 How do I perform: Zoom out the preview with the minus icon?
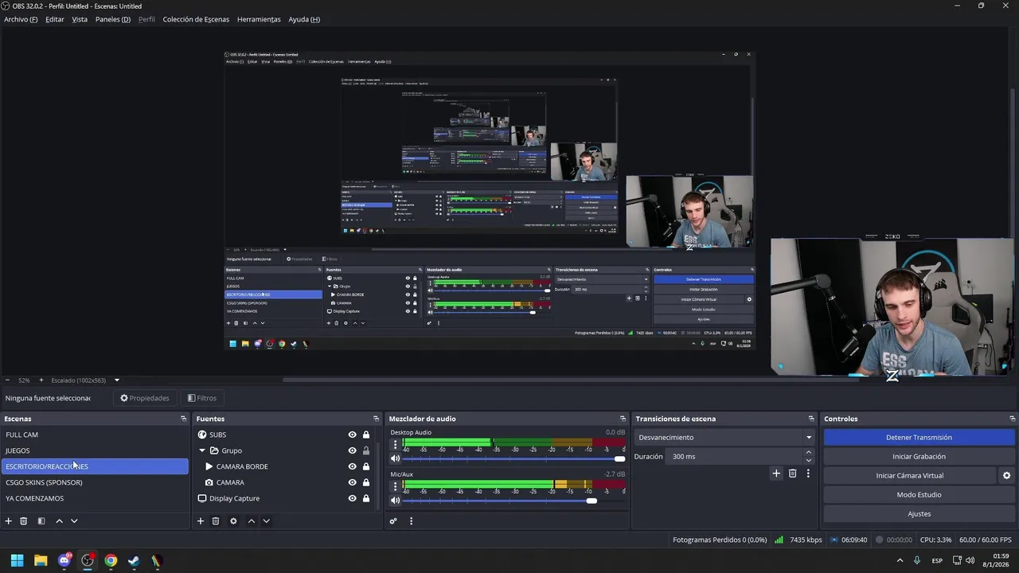click(7, 380)
